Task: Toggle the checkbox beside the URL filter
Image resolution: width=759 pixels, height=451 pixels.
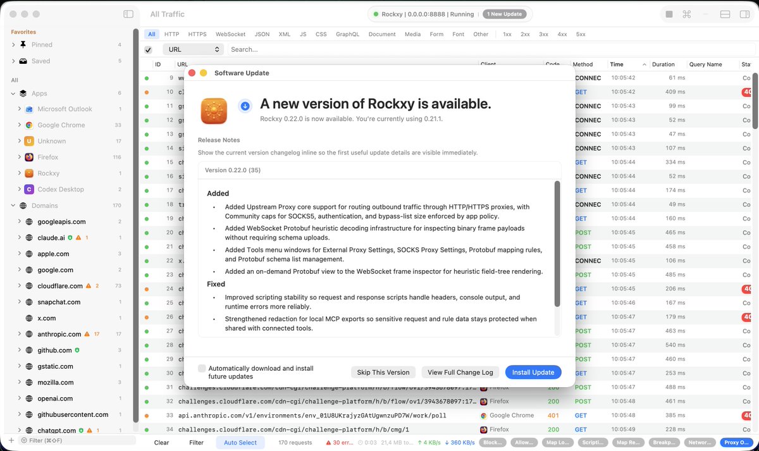Action: (x=148, y=49)
